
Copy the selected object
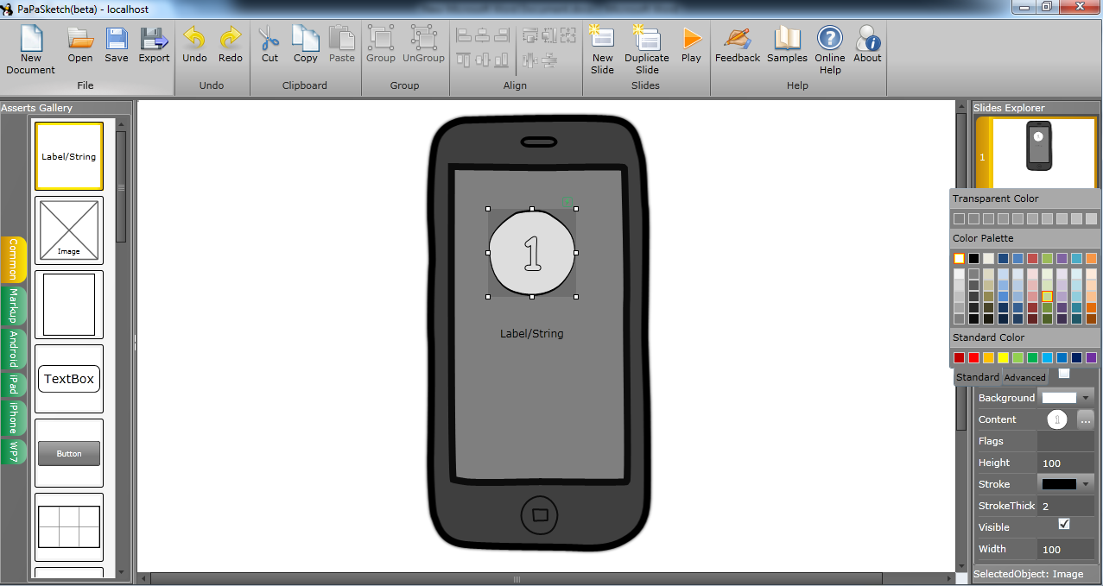[306, 45]
